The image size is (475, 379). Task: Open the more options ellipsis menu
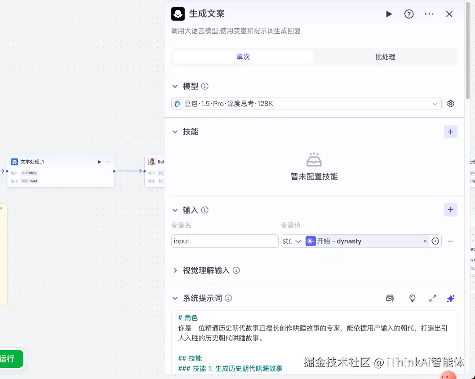click(429, 14)
